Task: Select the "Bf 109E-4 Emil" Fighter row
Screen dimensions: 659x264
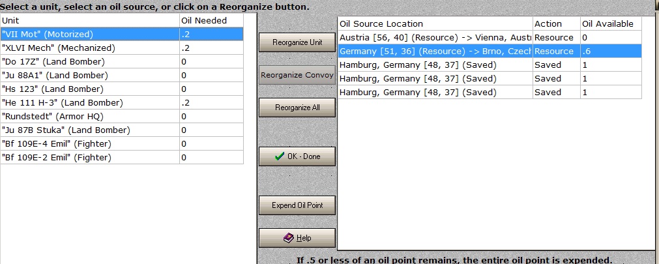Action: pyautogui.click(x=122, y=144)
